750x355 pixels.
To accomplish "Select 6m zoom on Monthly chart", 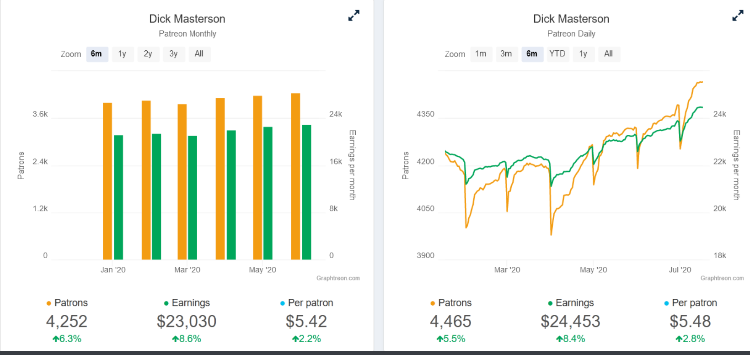I will tap(97, 54).
